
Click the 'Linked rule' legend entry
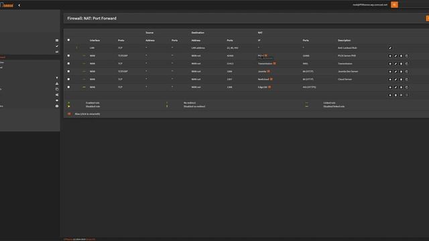point(329,103)
